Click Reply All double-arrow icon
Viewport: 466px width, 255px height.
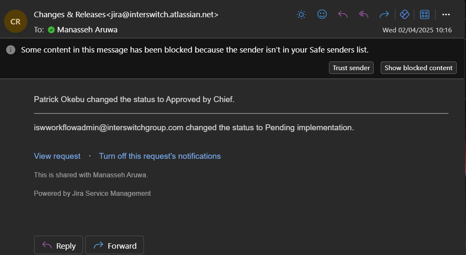pyautogui.click(x=363, y=15)
